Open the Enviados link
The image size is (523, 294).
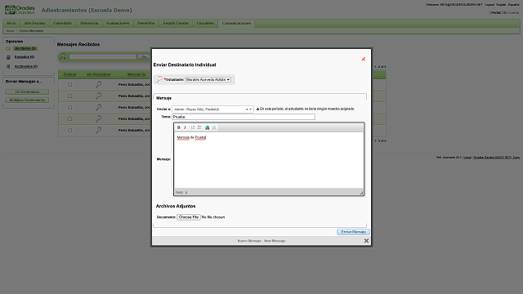pyautogui.click(x=25, y=57)
